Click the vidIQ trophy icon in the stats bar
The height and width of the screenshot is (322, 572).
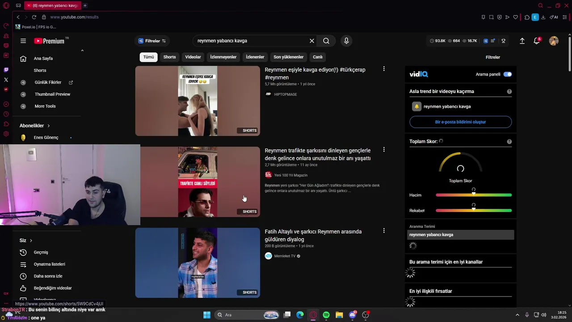click(x=503, y=41)
